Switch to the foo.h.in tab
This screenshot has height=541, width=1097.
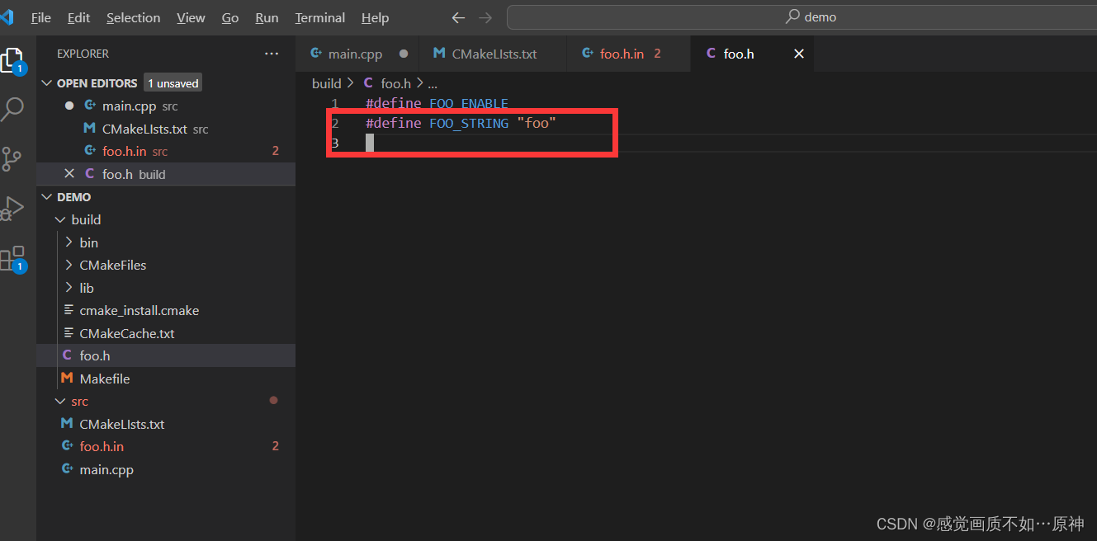pos(621,53)
